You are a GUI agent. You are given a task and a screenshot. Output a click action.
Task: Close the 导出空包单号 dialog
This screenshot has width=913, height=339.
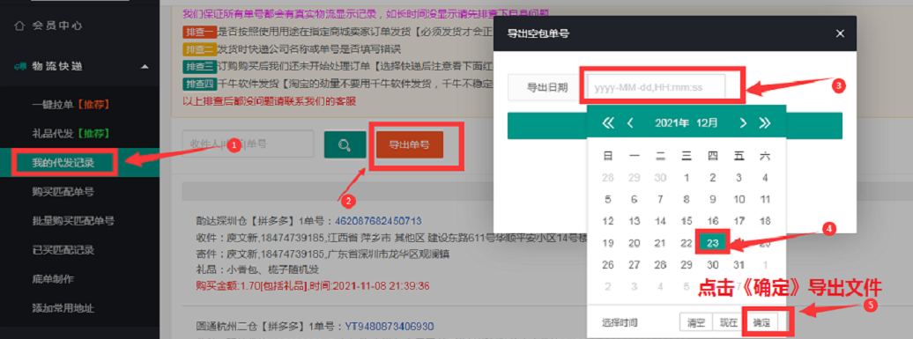[x=840, y=33]
